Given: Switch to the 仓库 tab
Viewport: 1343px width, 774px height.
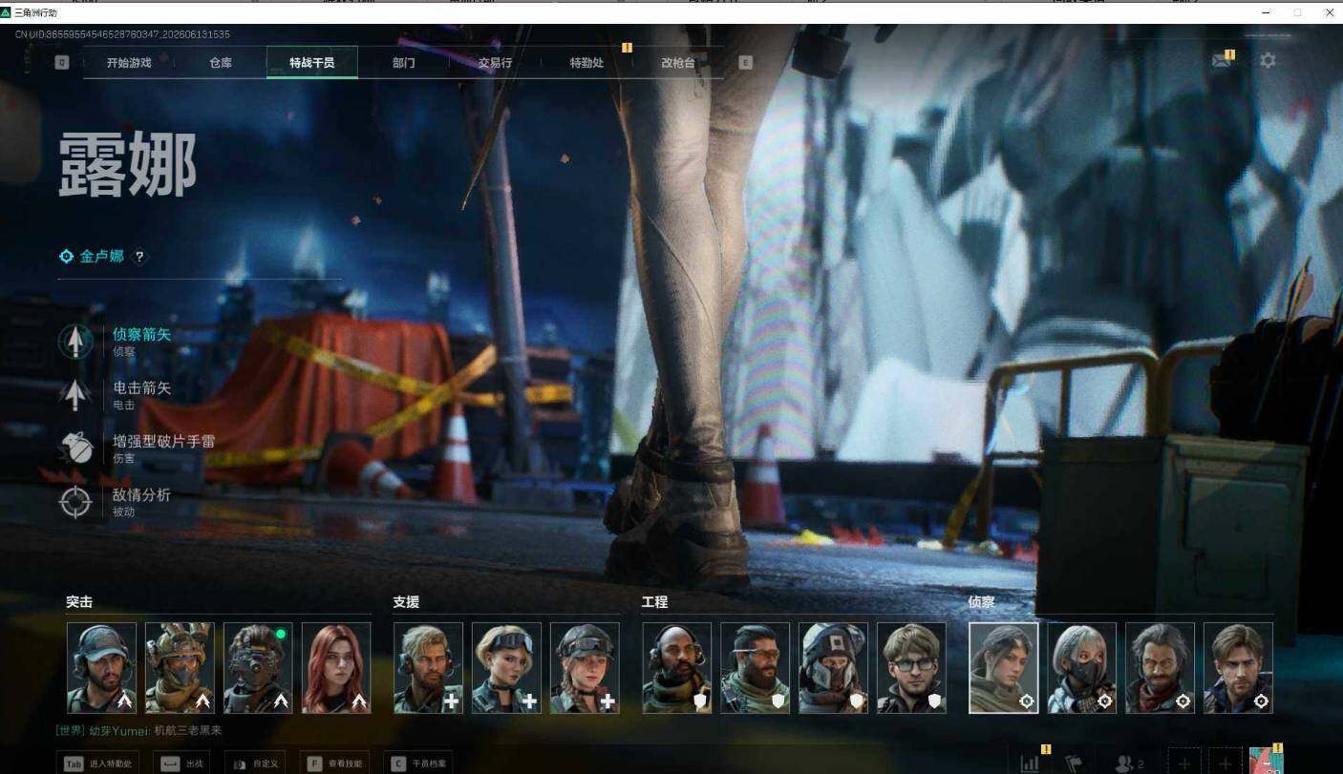Looking at the screenshot, I should 221,63.
